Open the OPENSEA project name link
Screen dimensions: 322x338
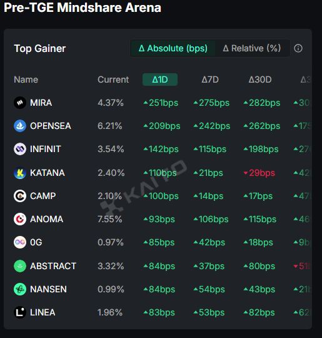click(x=51, y=126)
